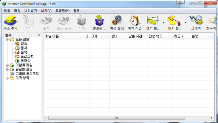Open the 보기(V) menu

coord(46,11)
